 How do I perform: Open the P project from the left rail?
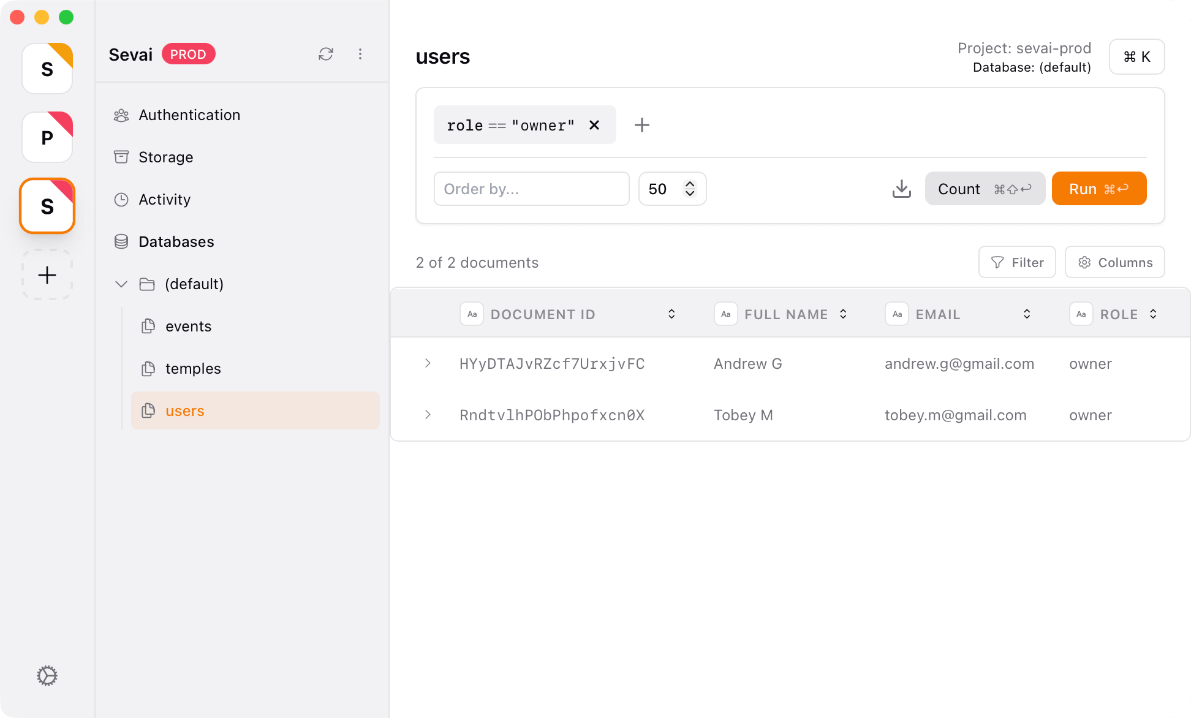(x=47, y=137)
